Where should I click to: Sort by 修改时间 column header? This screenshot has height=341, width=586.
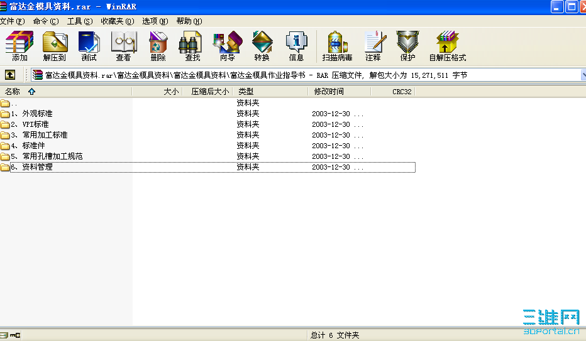click(x=340, y=92)
